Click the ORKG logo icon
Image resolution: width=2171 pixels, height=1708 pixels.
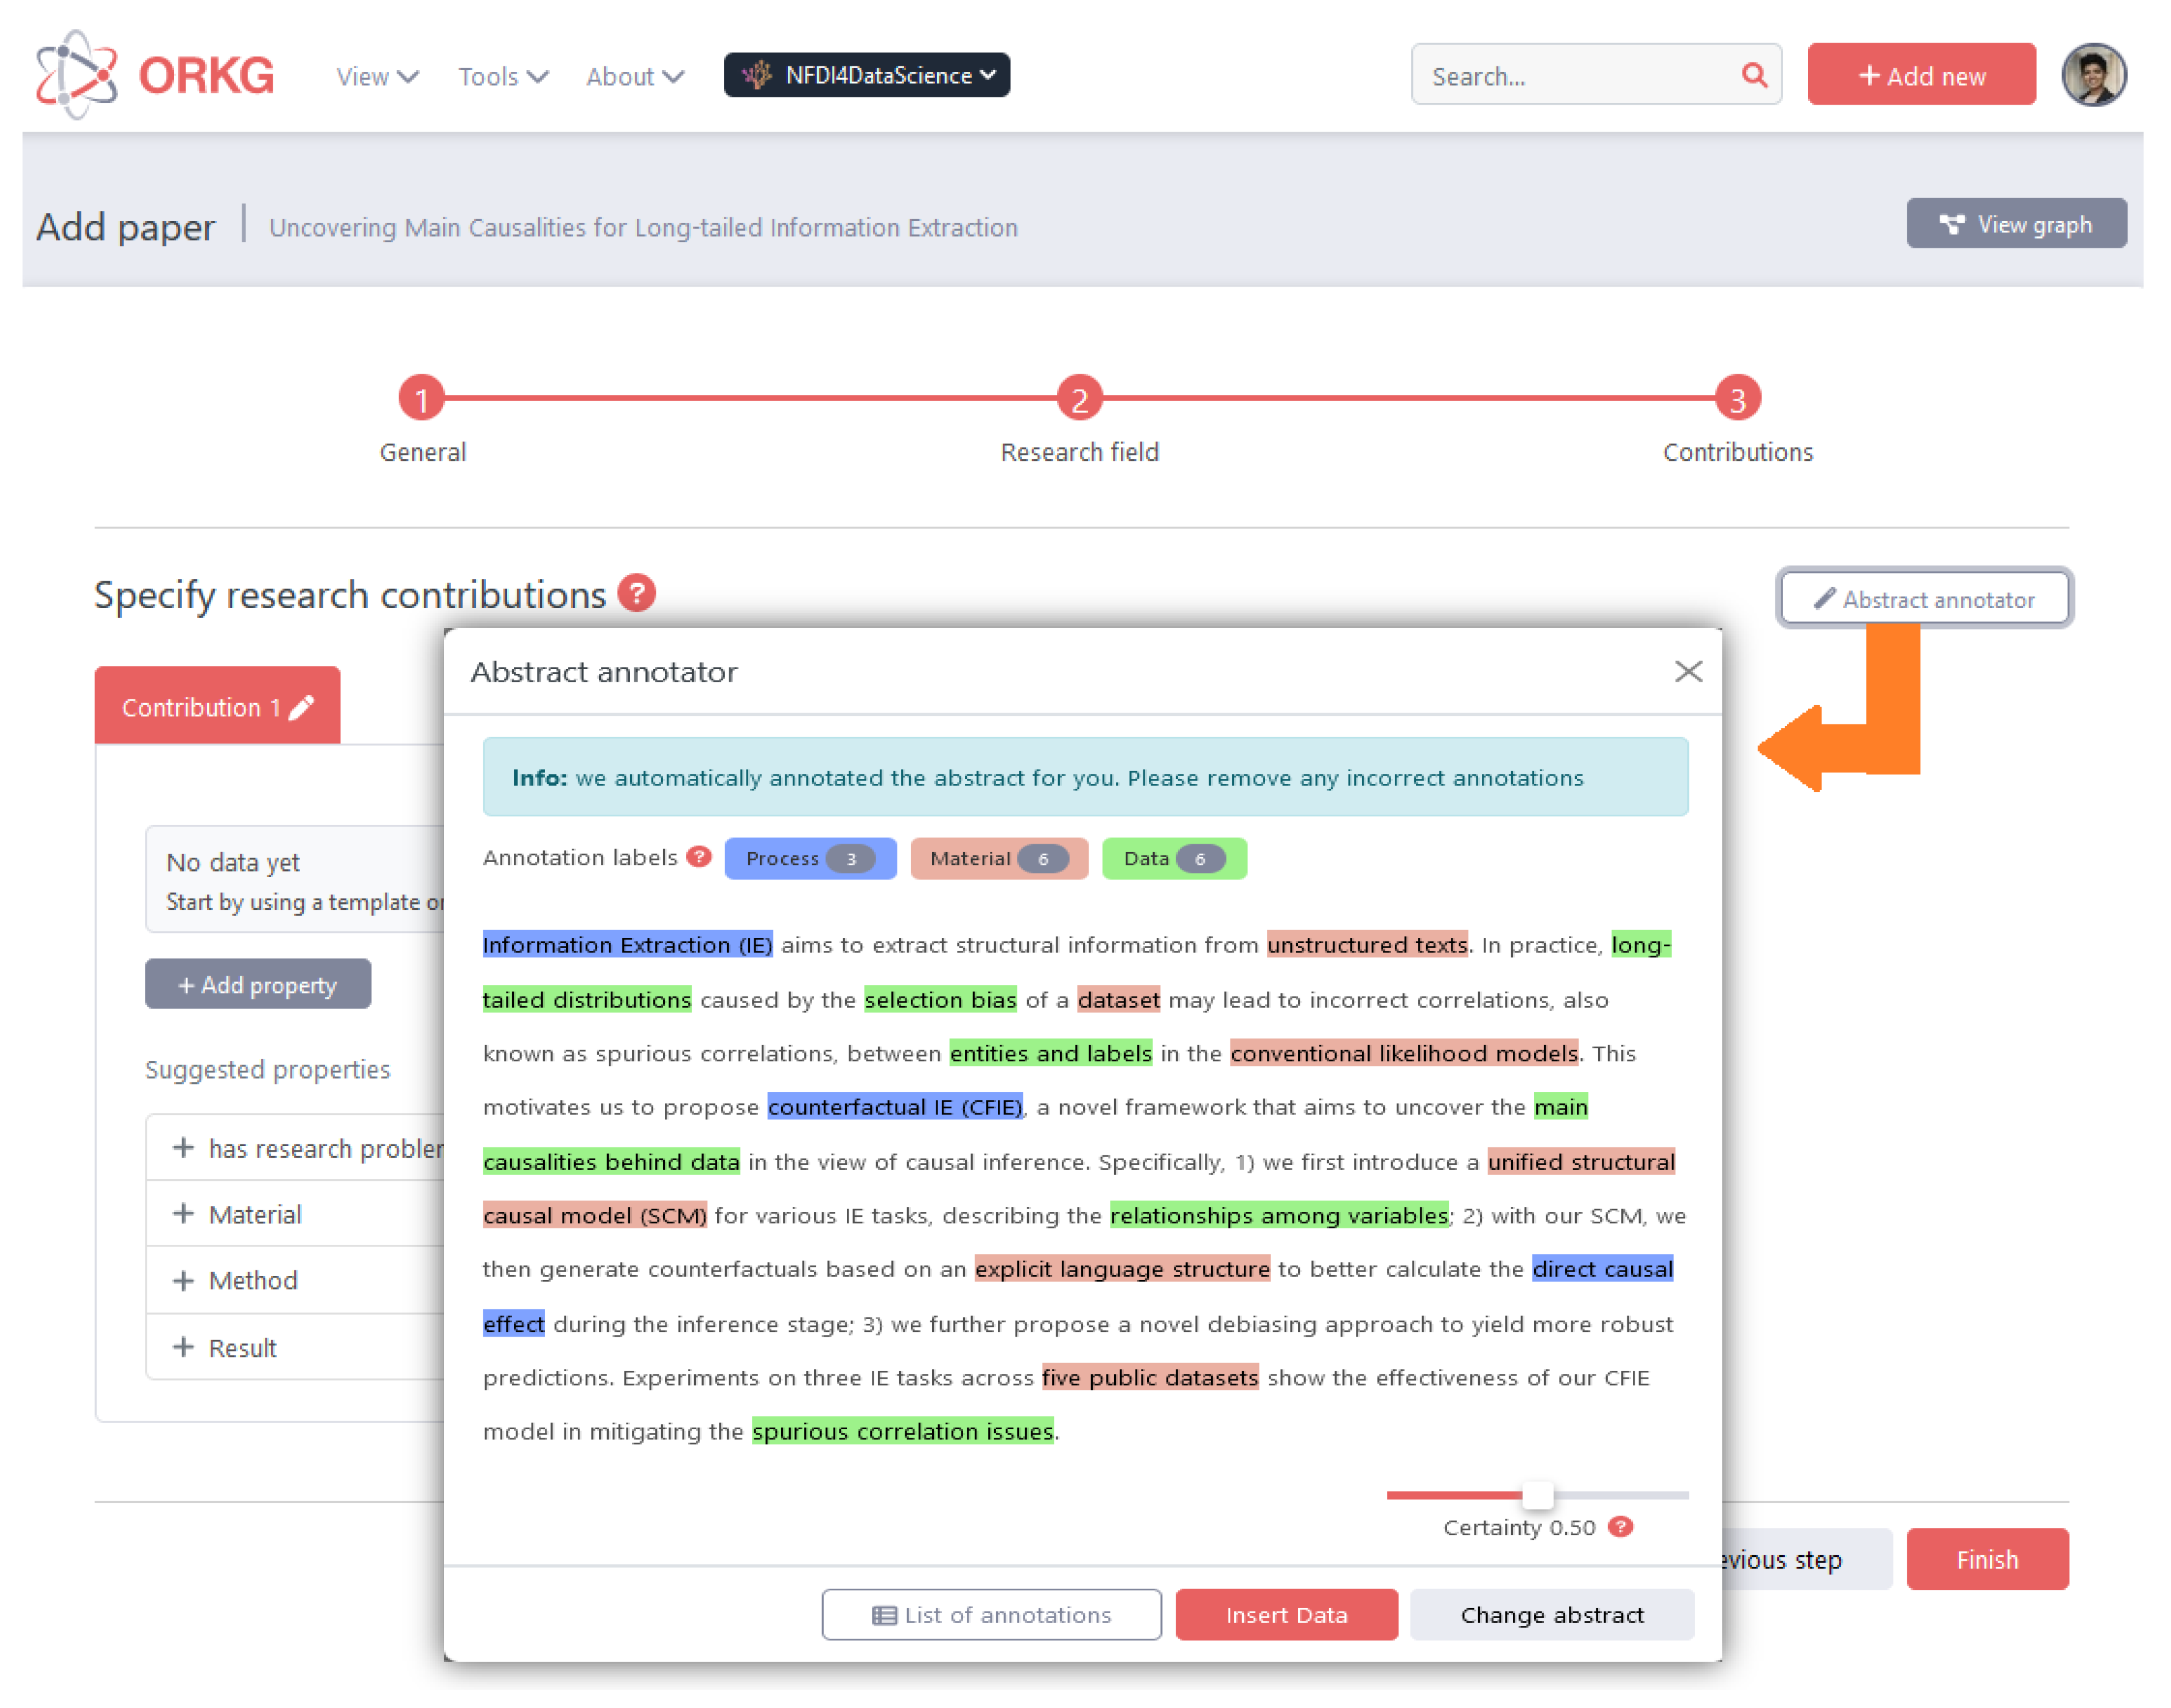coord(76,75)
